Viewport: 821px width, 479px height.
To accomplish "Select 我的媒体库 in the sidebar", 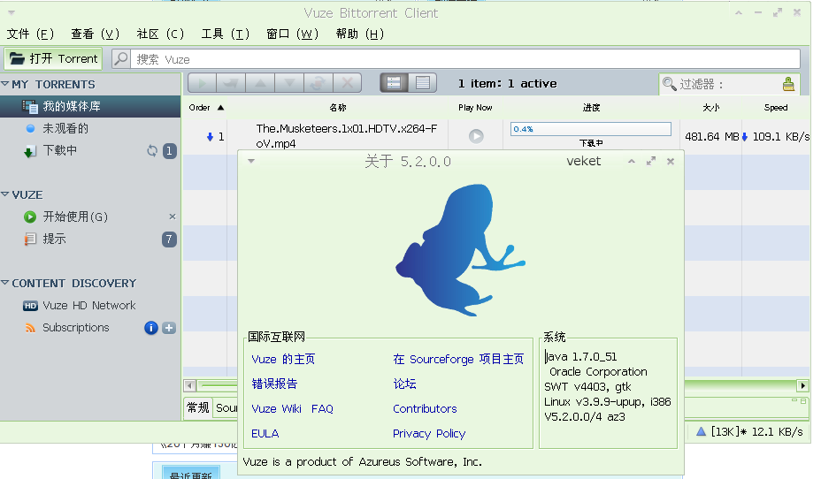I will pos(90,106).
